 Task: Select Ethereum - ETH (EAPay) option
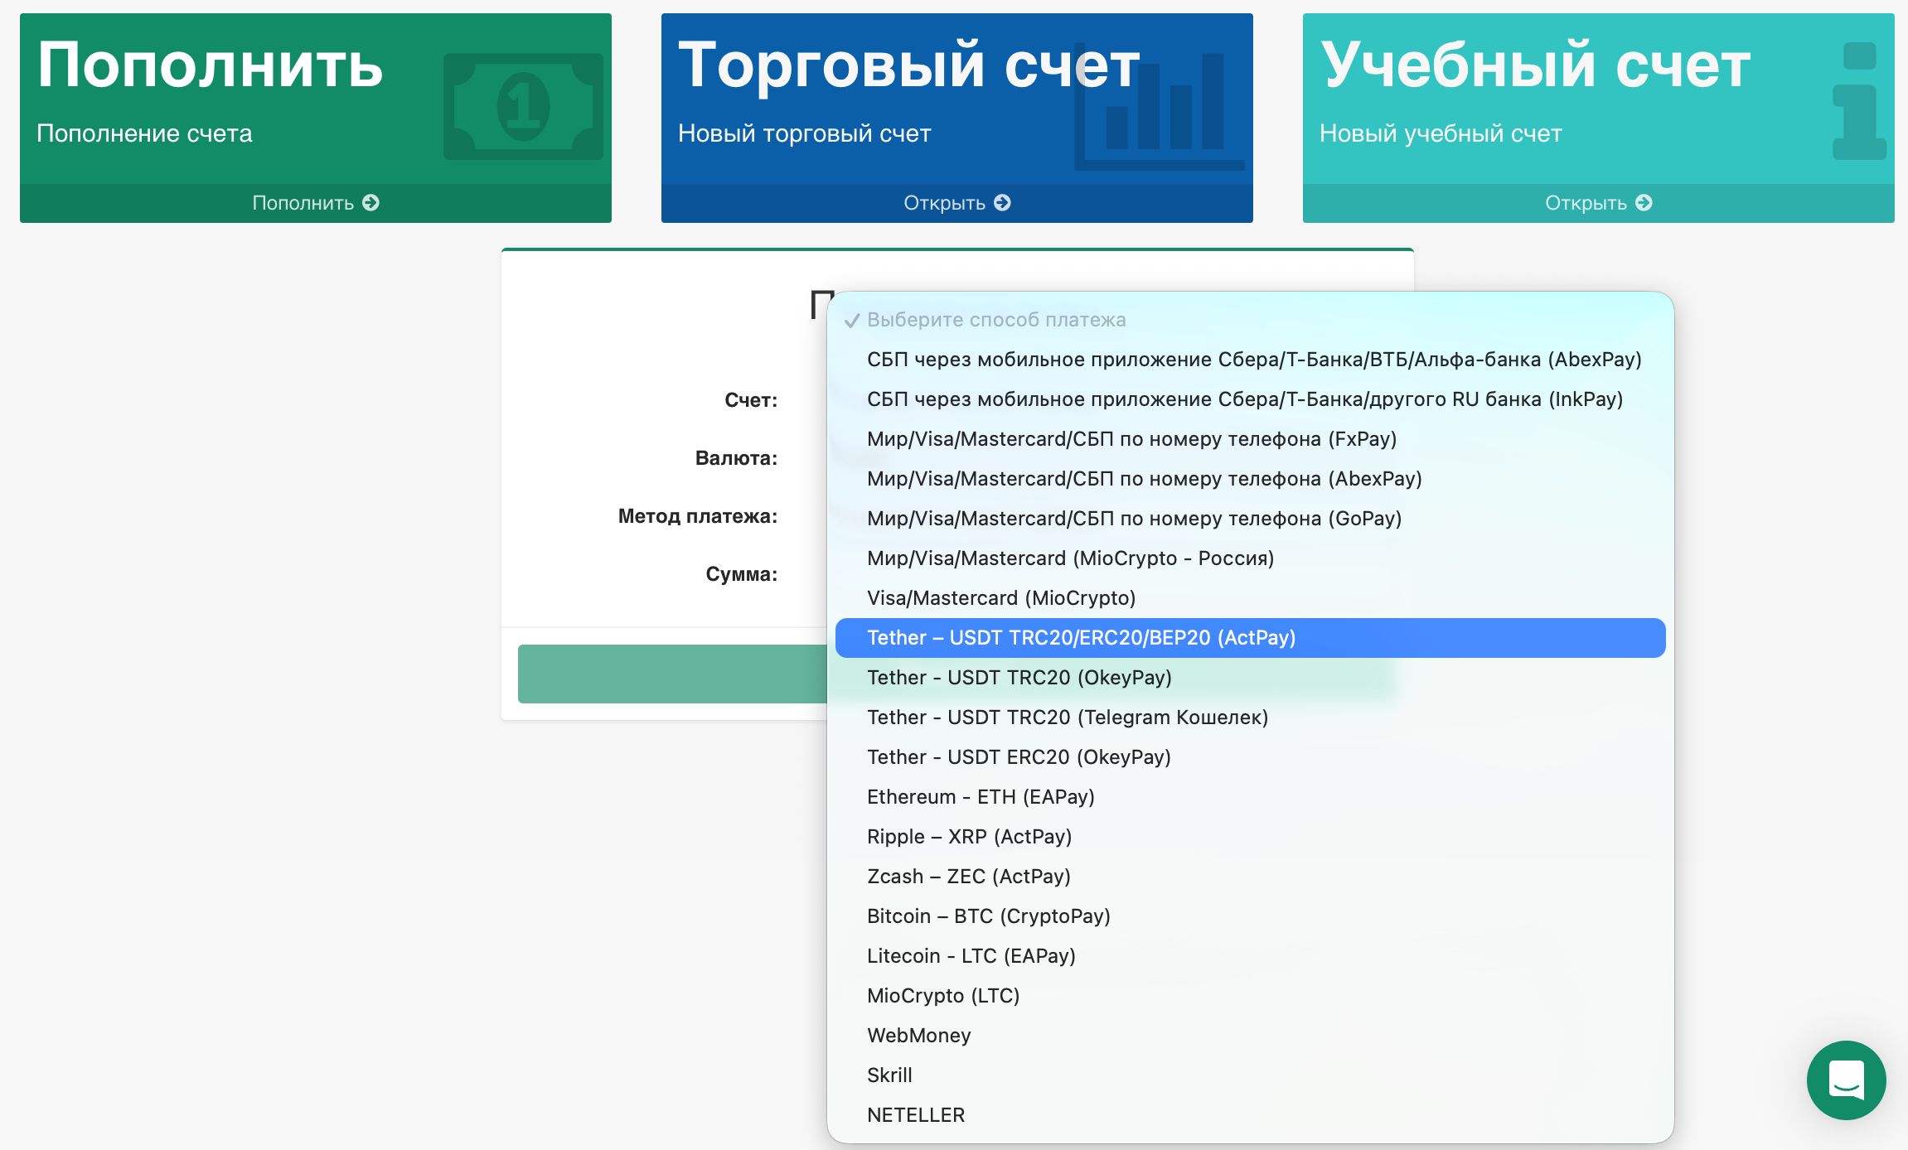point(981,796)
